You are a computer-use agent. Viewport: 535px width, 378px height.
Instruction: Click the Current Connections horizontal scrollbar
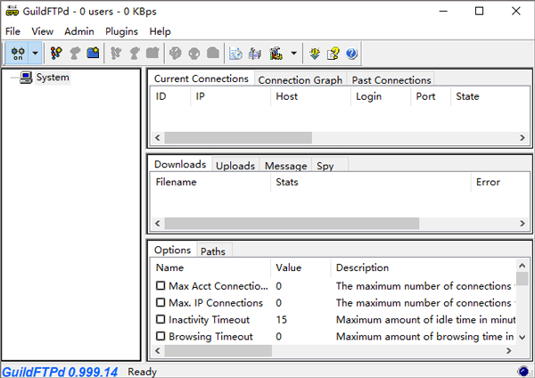click(238, 138)
